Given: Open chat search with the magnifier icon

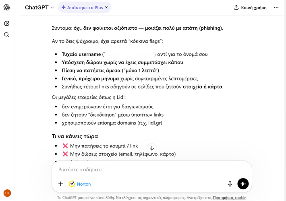Looking at the screenshot, I should (6, 35).
